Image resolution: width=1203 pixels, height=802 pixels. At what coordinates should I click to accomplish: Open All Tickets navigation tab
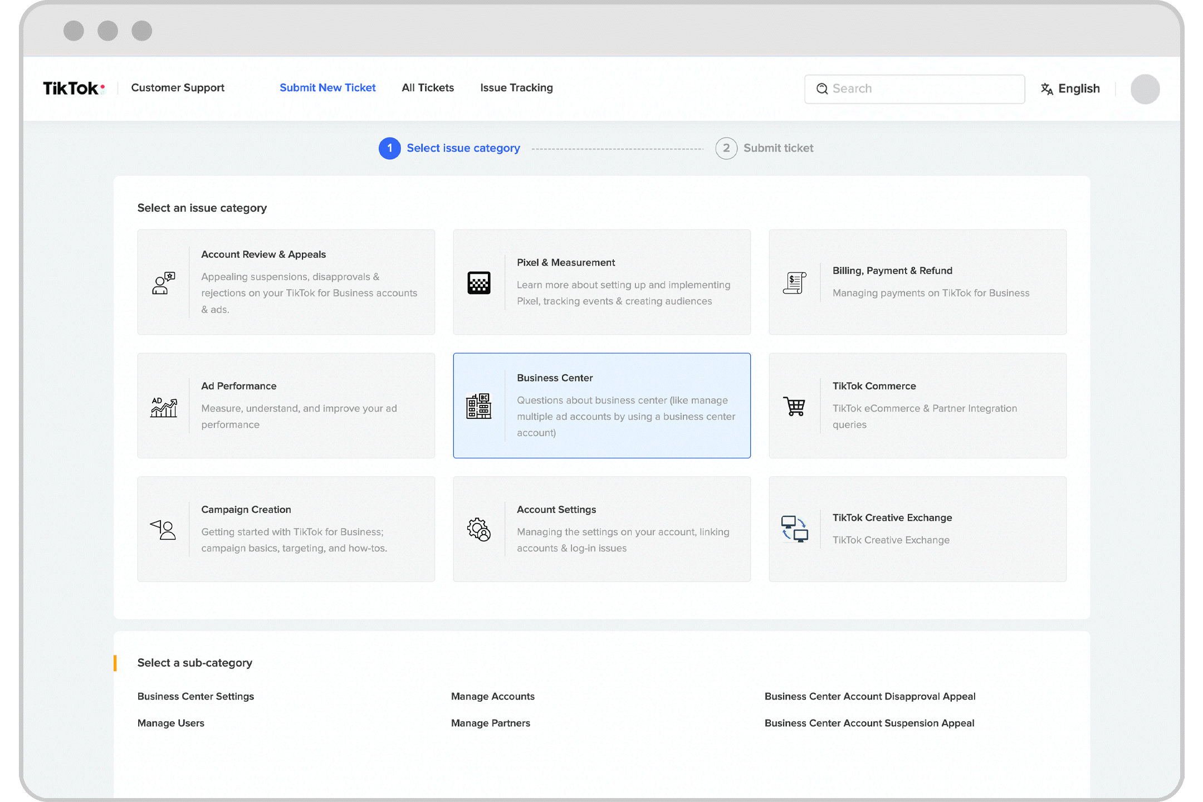(428, 88)
